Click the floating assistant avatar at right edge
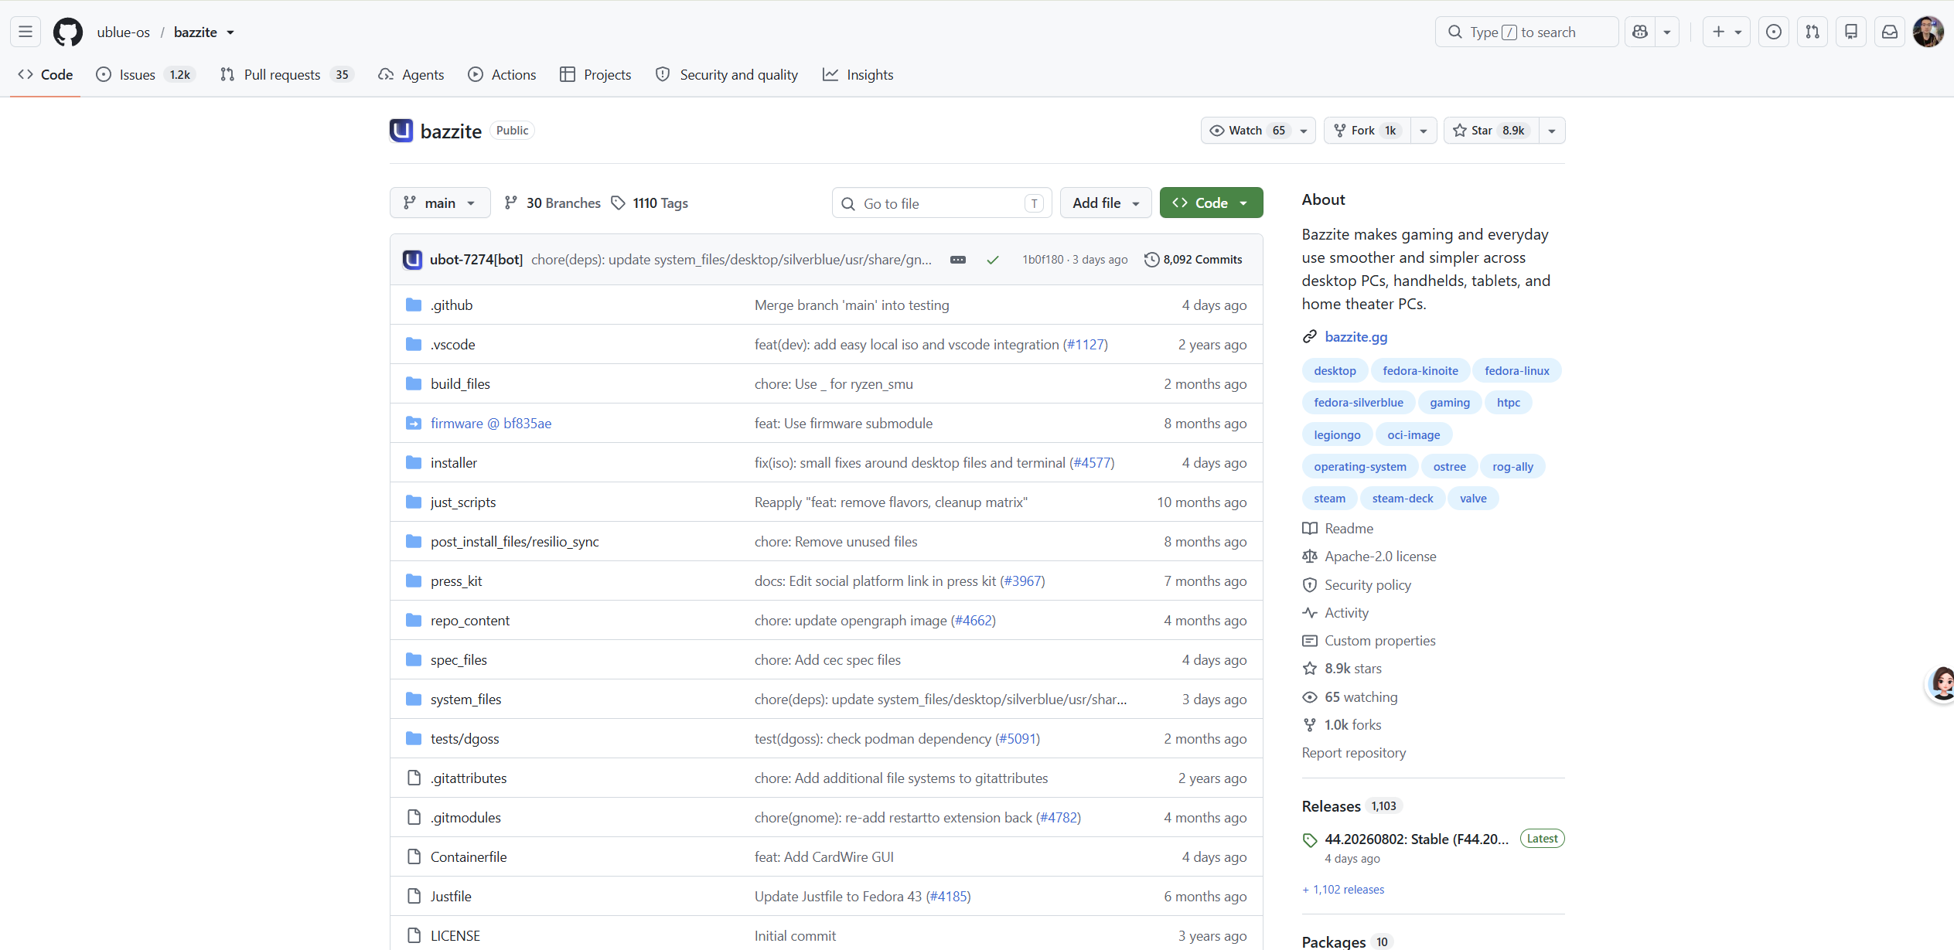1954x950 pixels. coord(1941,684)
